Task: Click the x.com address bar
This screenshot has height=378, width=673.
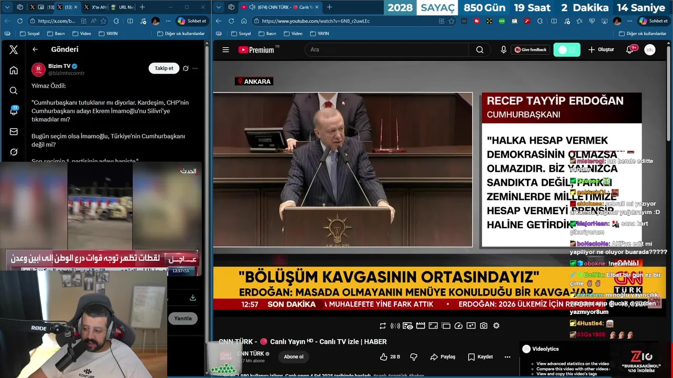Action: (x=68, y=21)
